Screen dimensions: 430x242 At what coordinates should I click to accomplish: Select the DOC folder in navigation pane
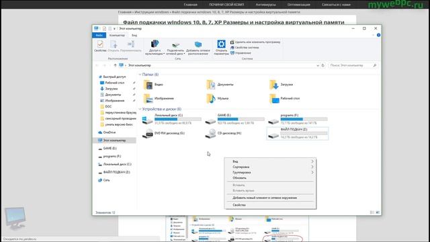point(108,106)
